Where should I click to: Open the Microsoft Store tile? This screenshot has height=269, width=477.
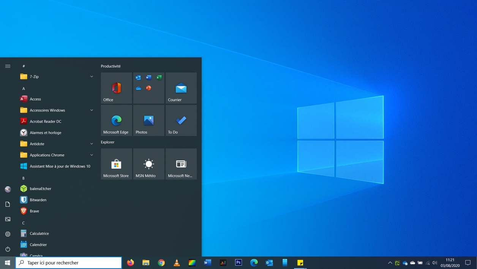[116, 164]
